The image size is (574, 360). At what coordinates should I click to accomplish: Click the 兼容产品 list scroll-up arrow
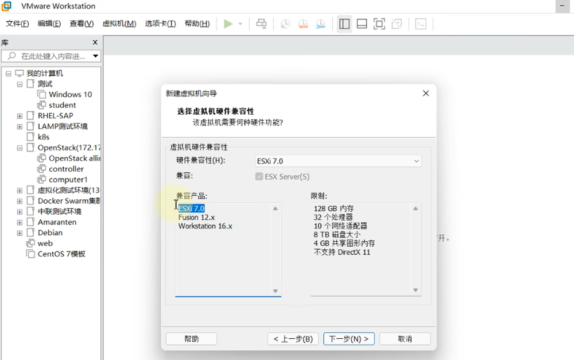pyautogui.click(x=276, y=208)
